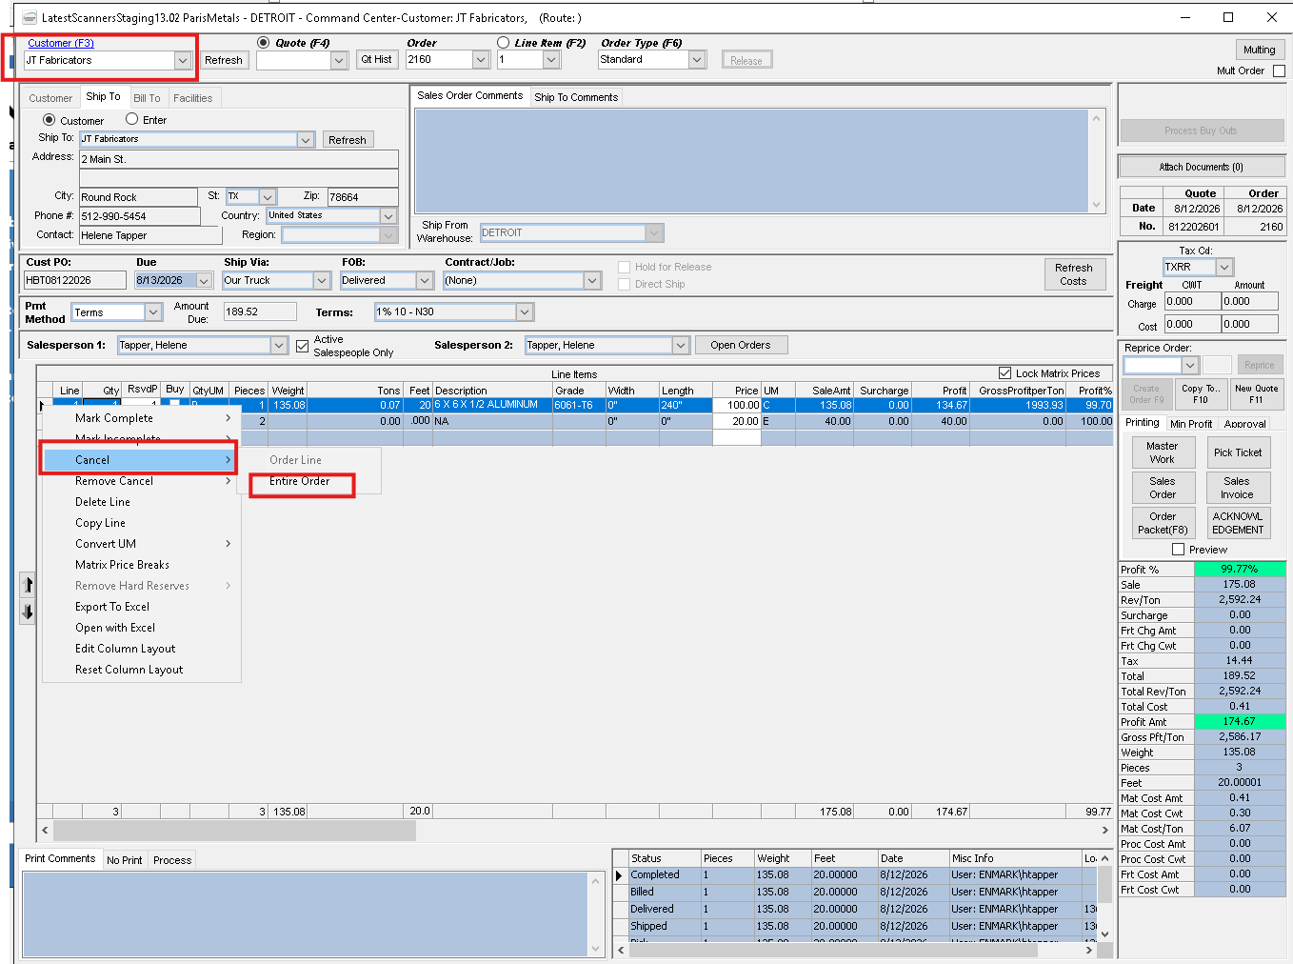Open the Min Profit tab
The image size is (1293, 964).
[1191, 424]
